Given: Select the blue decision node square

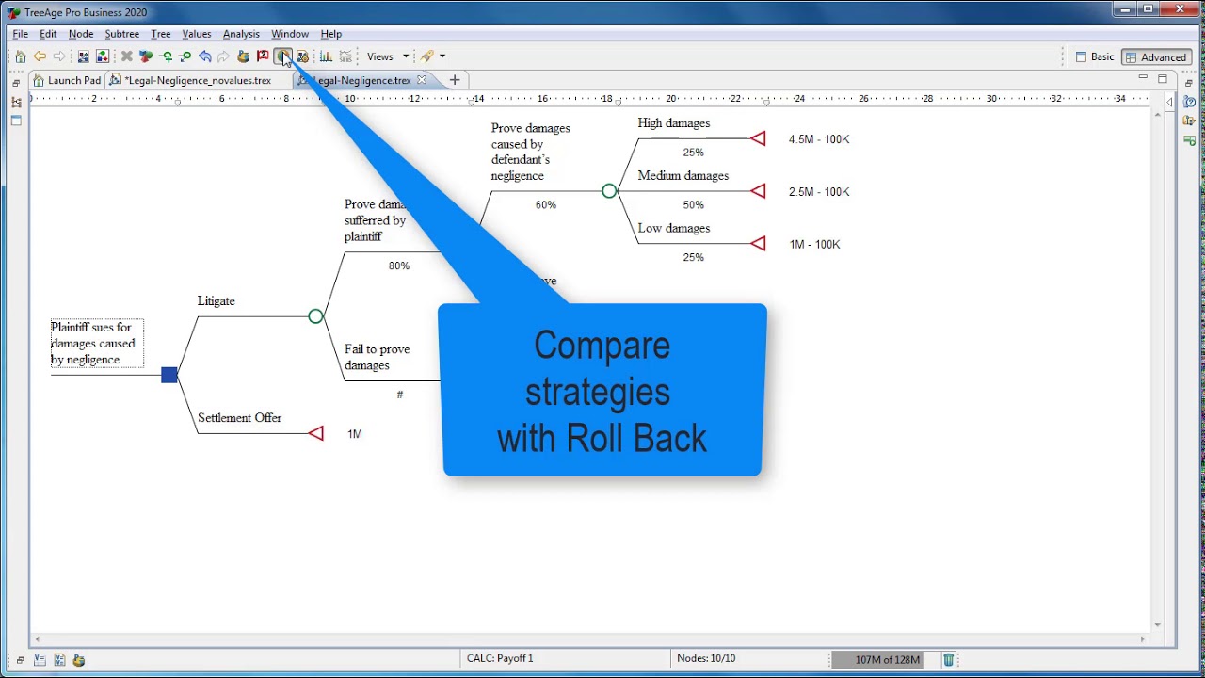Looking at the screenshot, I should [x=169, y=375].
